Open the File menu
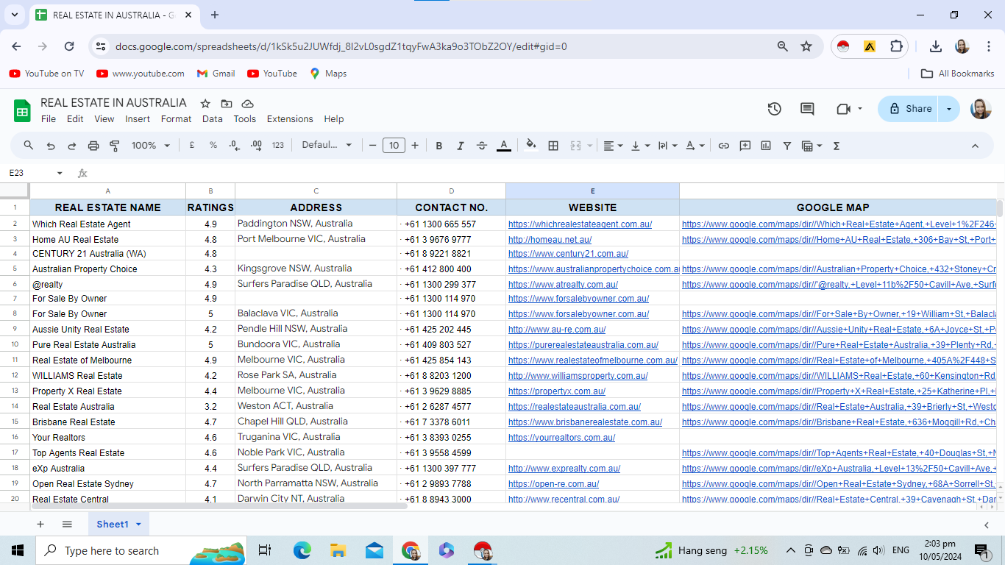1005x565 pixels. click(49, 119)
